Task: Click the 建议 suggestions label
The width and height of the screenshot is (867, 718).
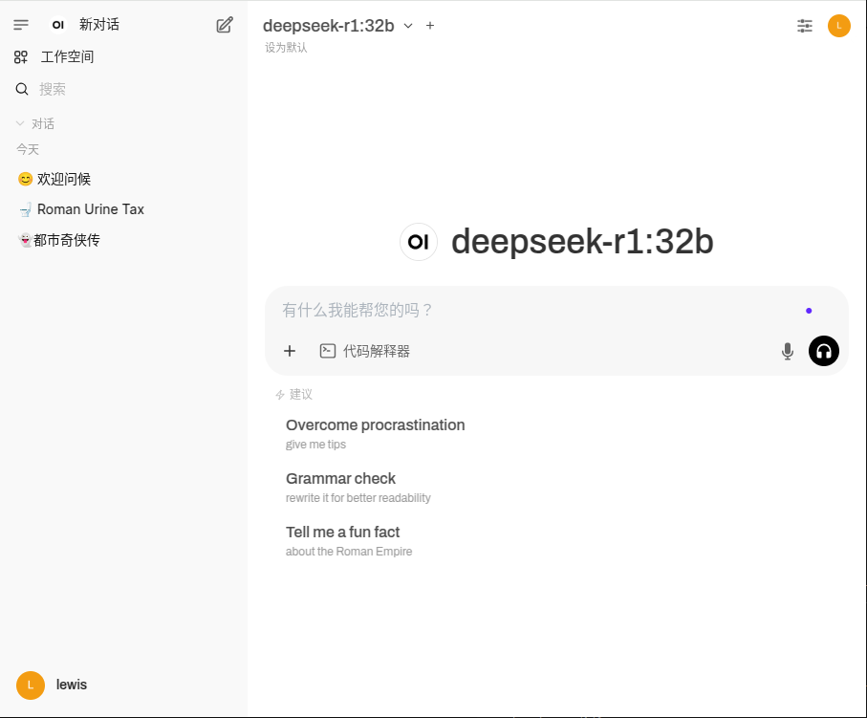Action: tap(301, 395)
